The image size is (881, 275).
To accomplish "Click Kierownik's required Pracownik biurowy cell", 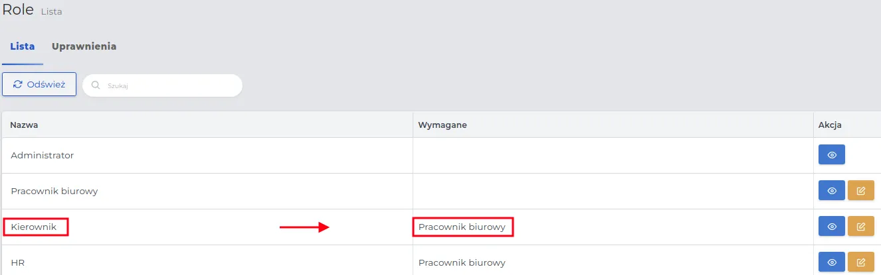I will point(462,227).
